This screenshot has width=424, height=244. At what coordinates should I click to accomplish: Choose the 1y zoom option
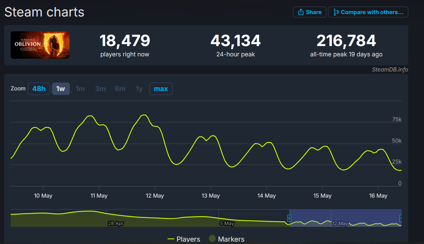pos(139,89)
